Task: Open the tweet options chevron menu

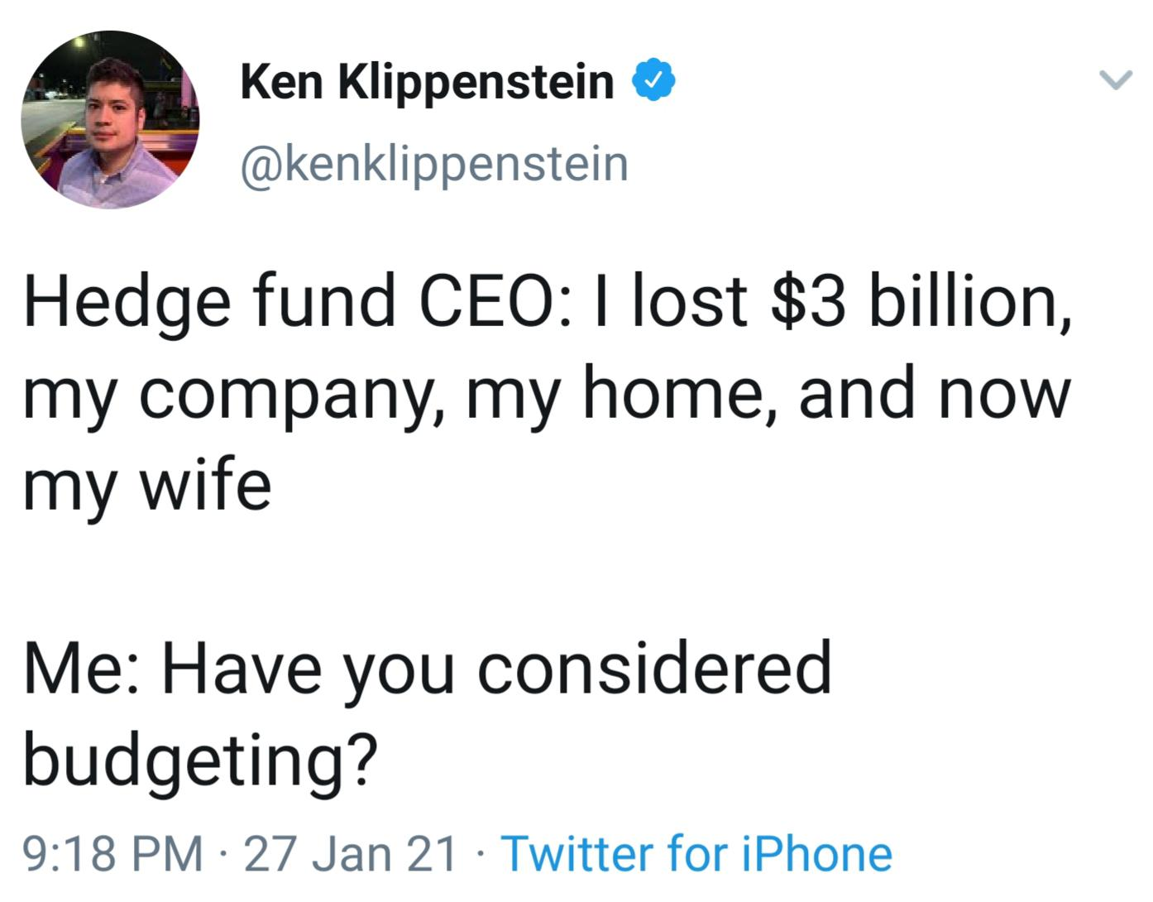Action: click(1114, 80)
